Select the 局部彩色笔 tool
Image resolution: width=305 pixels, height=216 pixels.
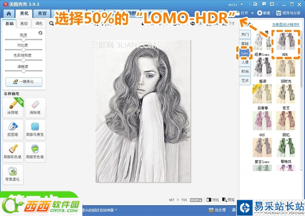13,152
